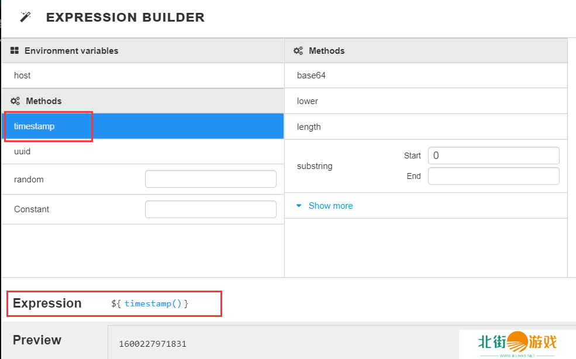Click the substring Start input field
The image size is (576, 359).
[x=494, y=156]
